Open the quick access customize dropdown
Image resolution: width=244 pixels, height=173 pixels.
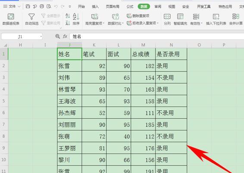[x=70, y=6]
